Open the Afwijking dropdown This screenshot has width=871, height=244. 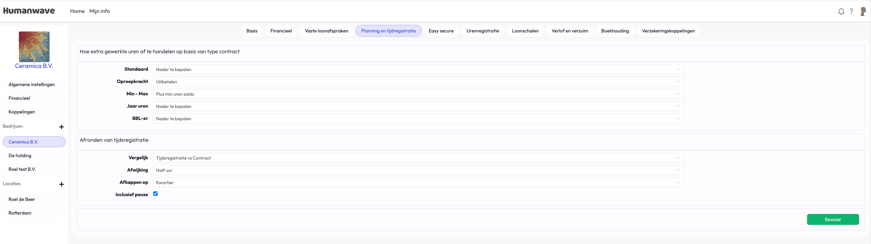pyautogui.click(x=418, y=170)
